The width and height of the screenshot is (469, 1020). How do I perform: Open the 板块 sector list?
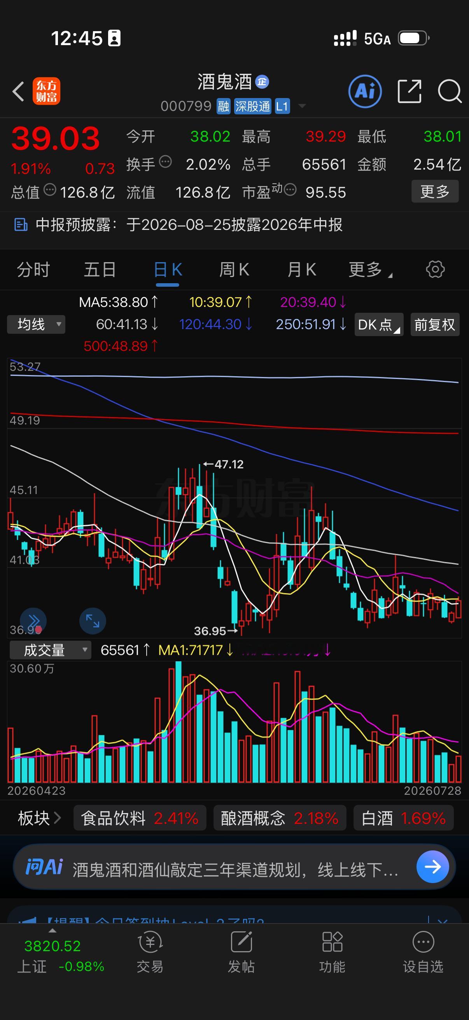tap(39, 818)
